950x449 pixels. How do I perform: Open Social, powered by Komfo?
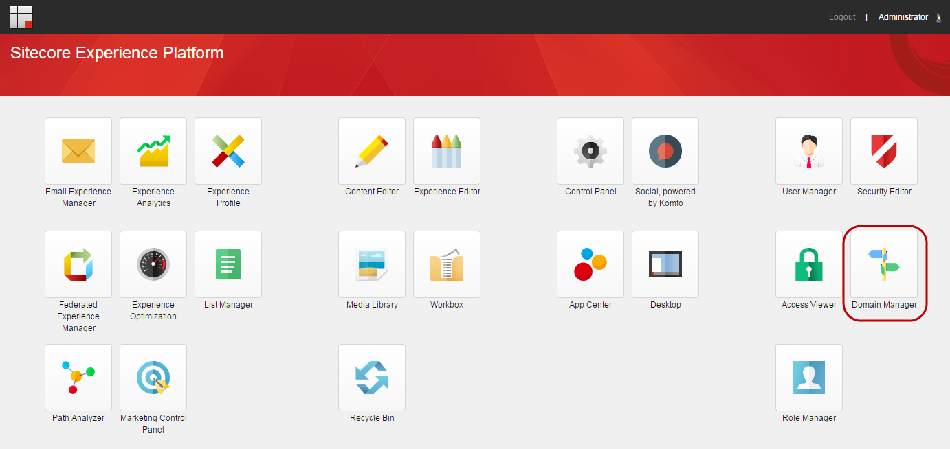[665, 150]
